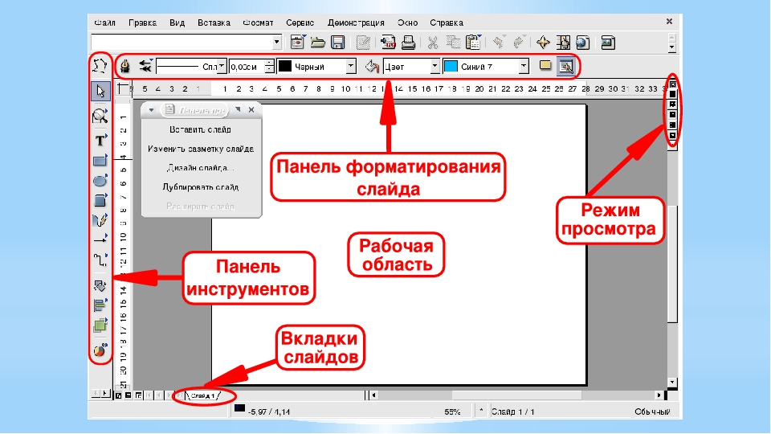Print with the printer icon

pos(408,43)
